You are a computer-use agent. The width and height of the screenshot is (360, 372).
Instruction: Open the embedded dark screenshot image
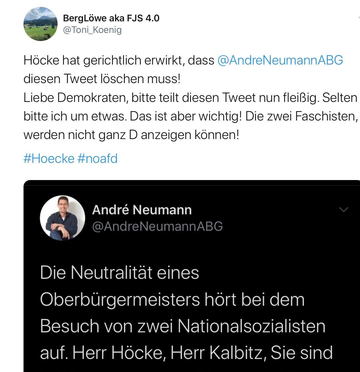(192, 276)
